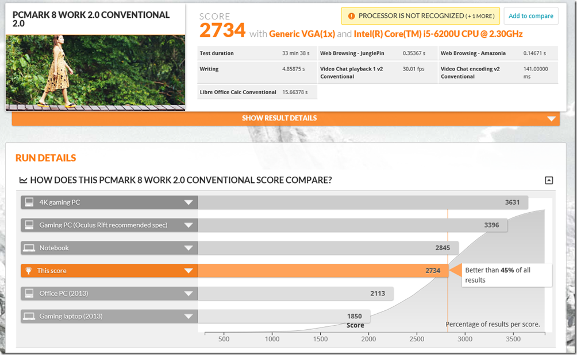
Task: Click the Gaming laptop (2013) icon
Action: coord(29,316)
